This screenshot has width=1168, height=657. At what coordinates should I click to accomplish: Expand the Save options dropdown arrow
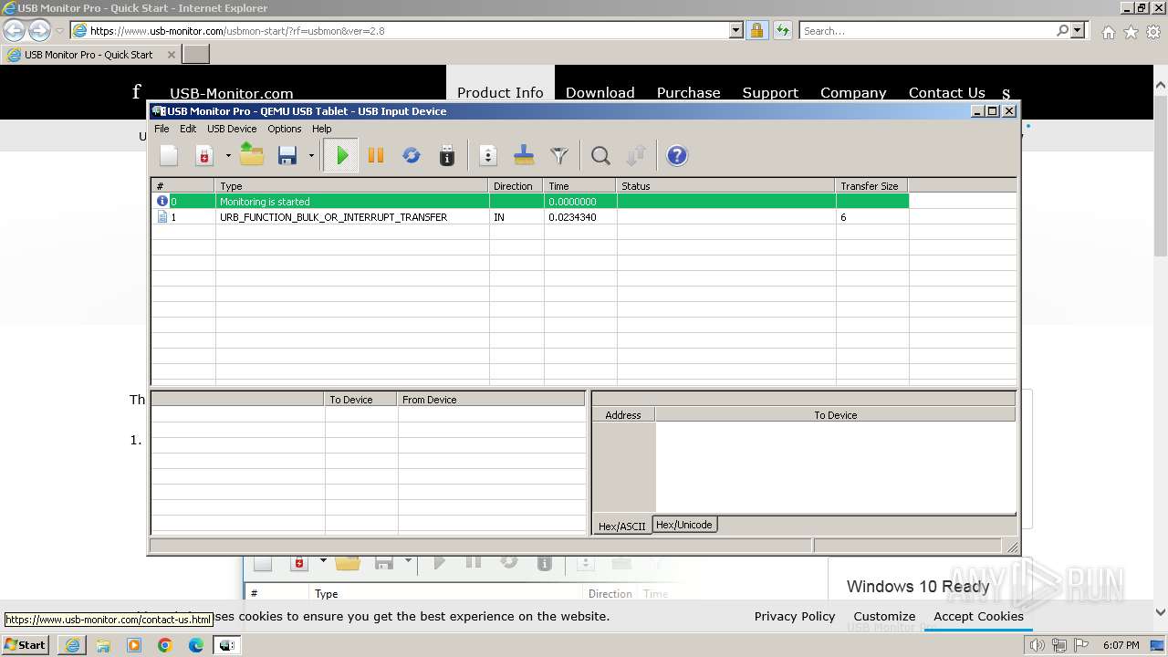[x=311, y=156]
